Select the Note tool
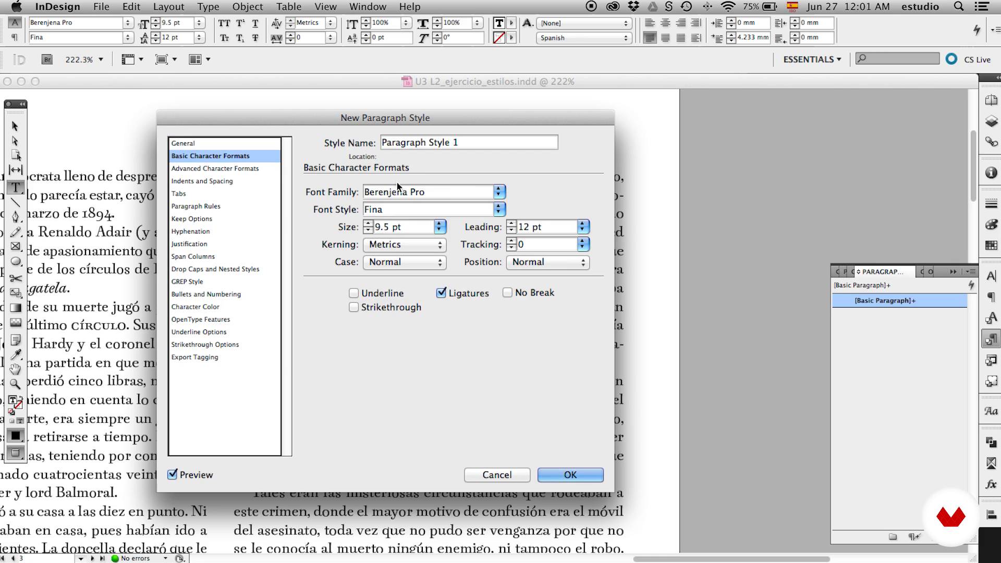This screenshot has height=563, width=1001. (16, 340)
